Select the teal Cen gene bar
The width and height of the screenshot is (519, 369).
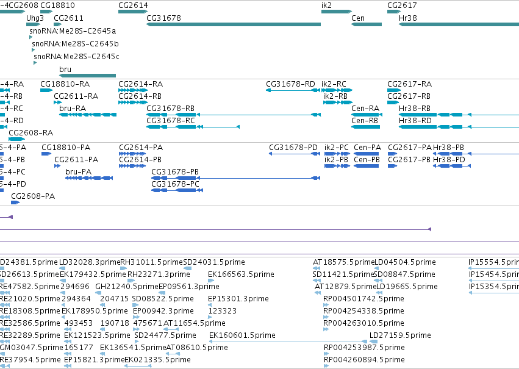(x=367, y=24)
